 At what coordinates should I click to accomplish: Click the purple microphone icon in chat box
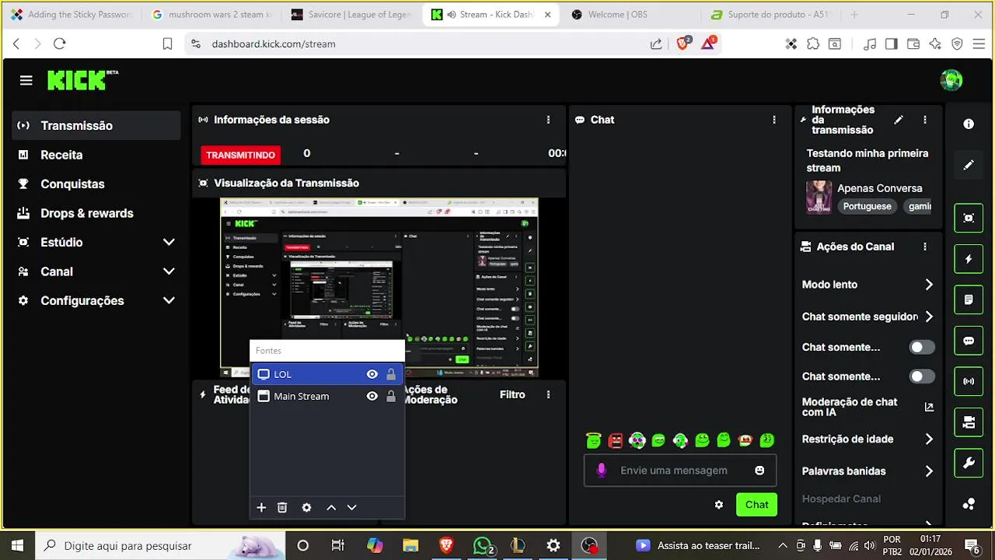coord(601,471)
